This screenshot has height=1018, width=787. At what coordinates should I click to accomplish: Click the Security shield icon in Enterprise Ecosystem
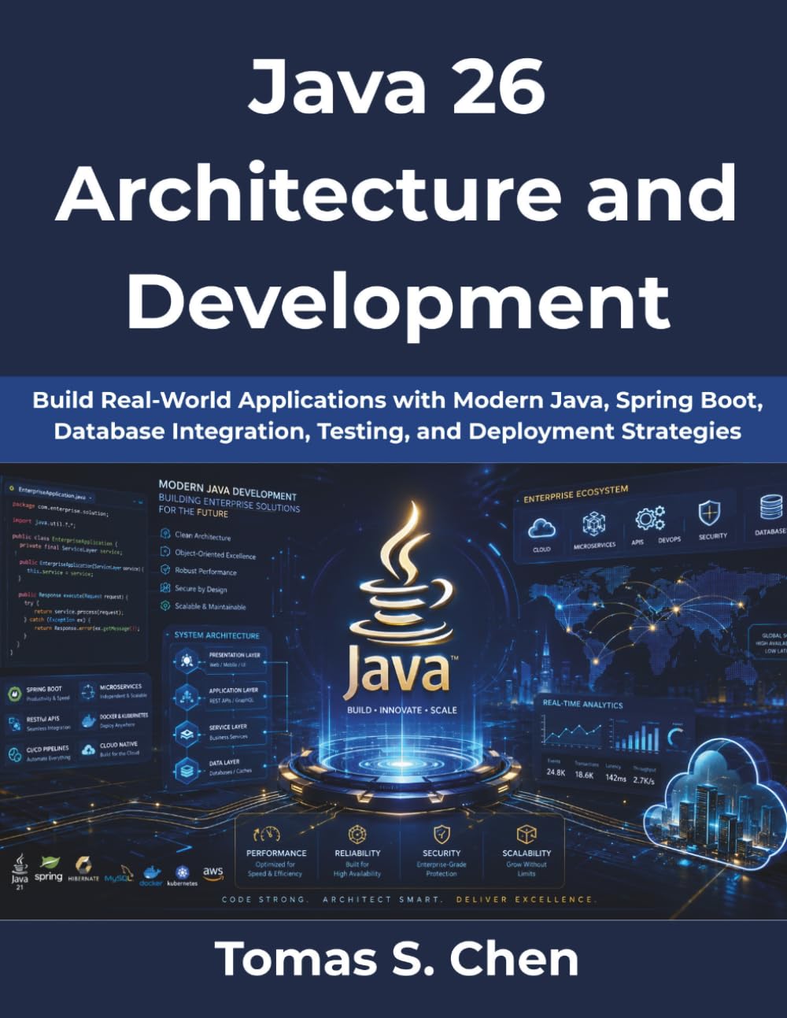point(709,513)
